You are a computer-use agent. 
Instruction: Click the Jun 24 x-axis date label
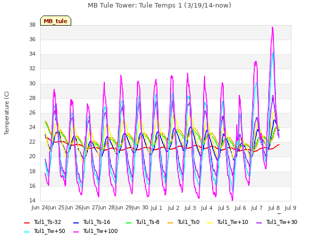[40, 207]
